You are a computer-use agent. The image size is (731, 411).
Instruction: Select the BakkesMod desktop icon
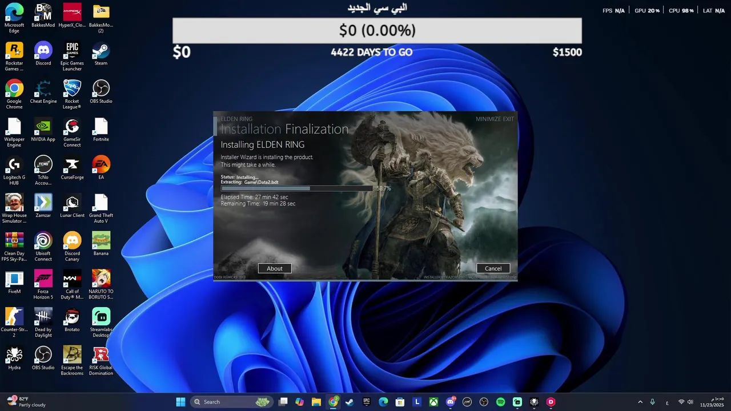click(43, 15)
